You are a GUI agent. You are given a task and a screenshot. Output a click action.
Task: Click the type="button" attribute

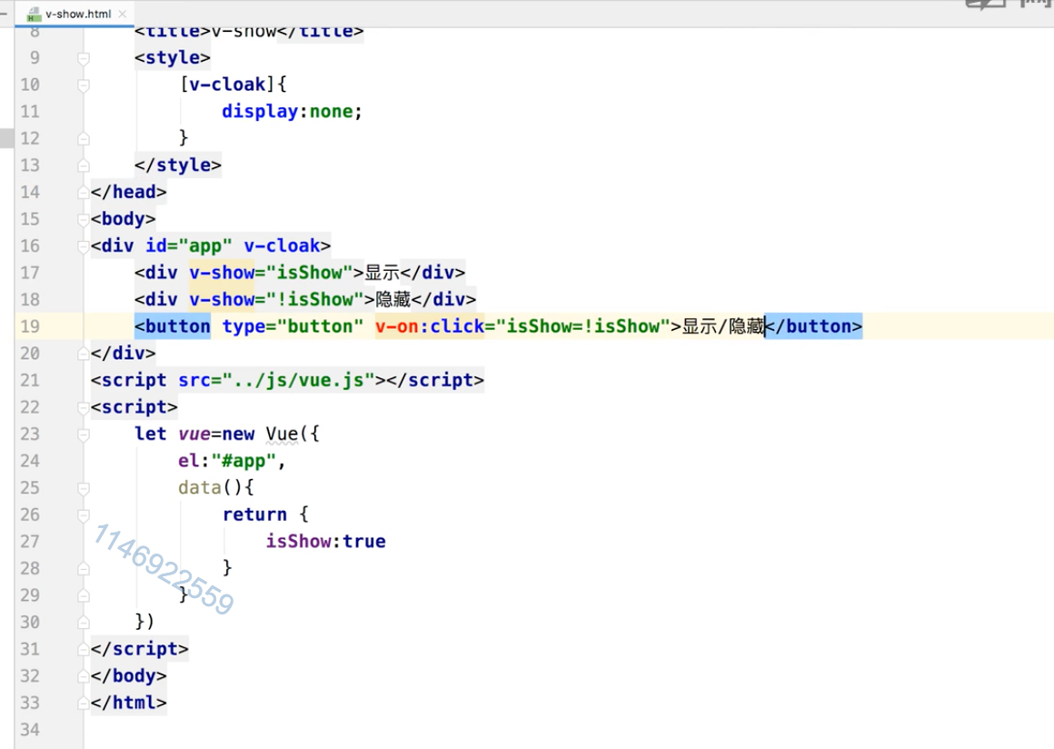pos(293,326)
